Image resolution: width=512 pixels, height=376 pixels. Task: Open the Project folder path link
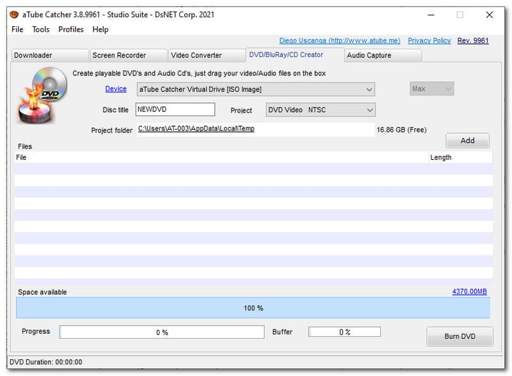[x=196, y=129]
